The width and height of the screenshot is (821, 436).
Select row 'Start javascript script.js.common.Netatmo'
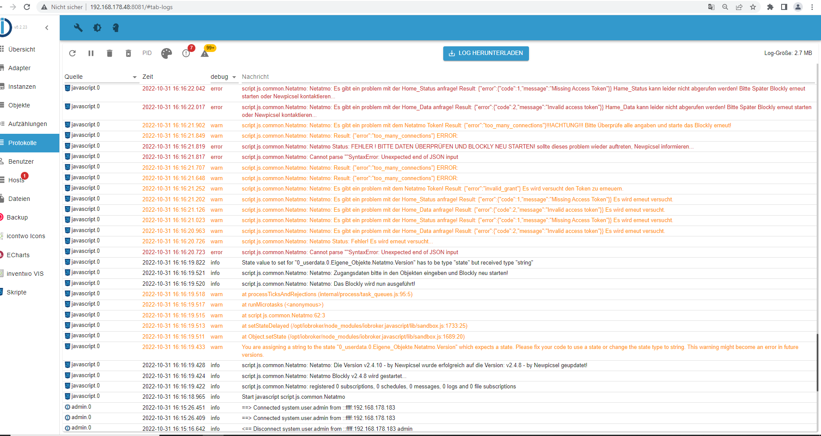pos(439,397)
